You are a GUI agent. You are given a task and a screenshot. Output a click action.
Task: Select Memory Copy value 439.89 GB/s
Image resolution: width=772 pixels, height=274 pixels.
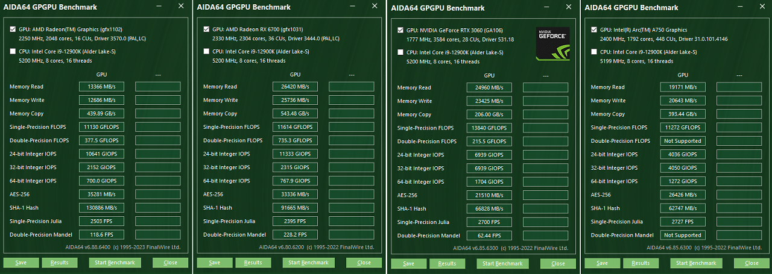coord(101,114)
